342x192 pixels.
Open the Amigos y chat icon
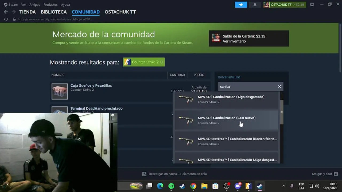pos(336,174)
